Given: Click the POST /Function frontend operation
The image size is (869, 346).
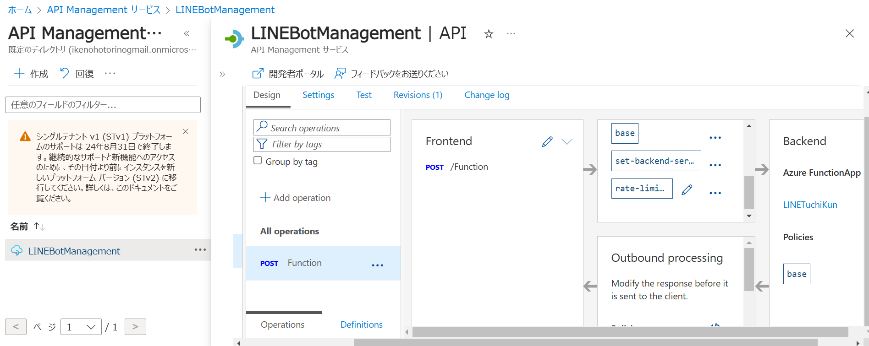Looking at the screenshot, I should 456,167.
